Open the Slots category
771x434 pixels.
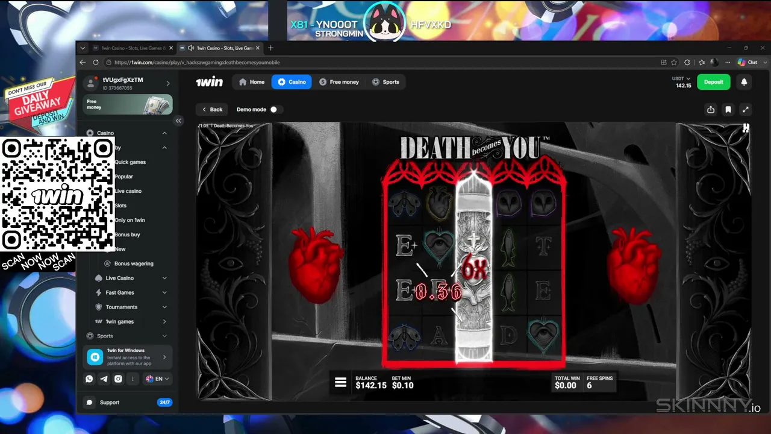[121, 206]
